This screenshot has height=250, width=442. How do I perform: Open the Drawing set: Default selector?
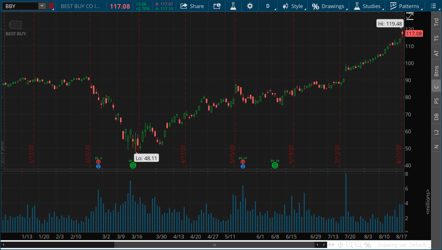click(x=403, y=245)
